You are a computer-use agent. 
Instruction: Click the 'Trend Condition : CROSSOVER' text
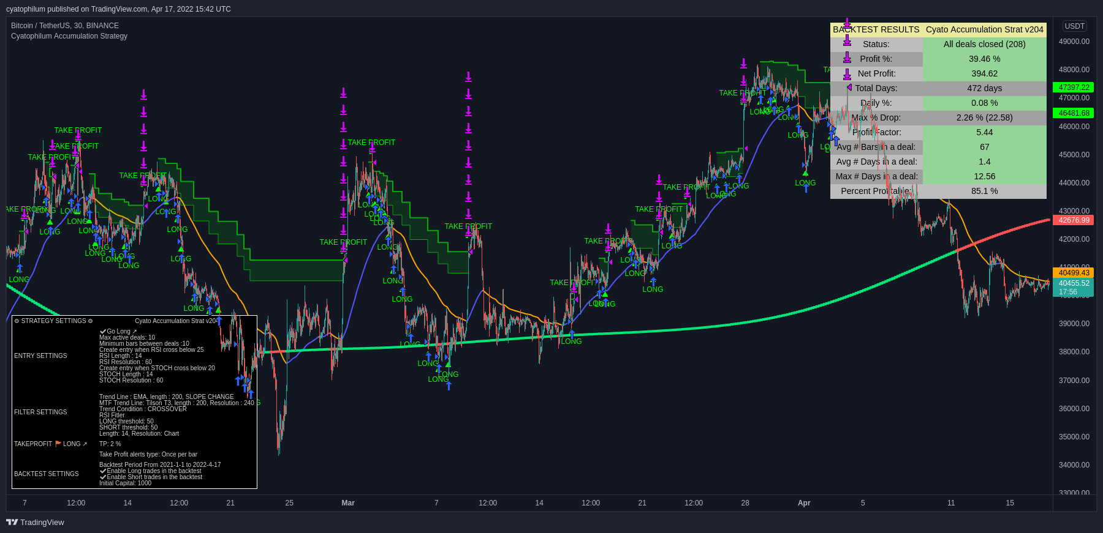143,409
